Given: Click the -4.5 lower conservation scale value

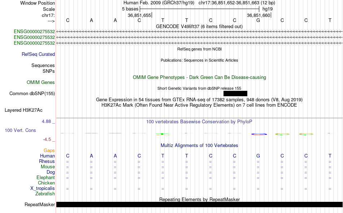Looking at the screenshot, I should click(x=47, y=139).
